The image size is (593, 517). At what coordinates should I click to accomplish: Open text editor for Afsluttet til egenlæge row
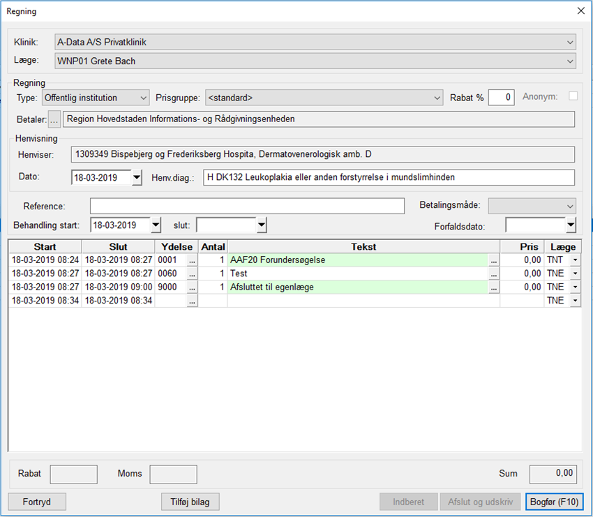tap(493, 287)
